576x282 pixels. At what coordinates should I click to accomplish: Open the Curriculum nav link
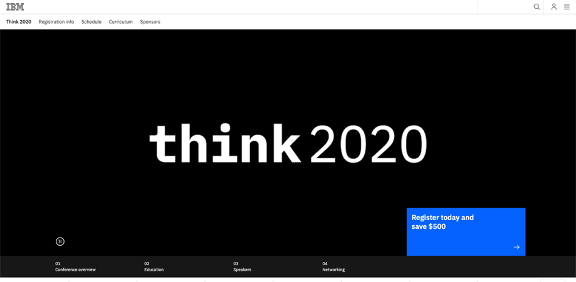(120, 22)
